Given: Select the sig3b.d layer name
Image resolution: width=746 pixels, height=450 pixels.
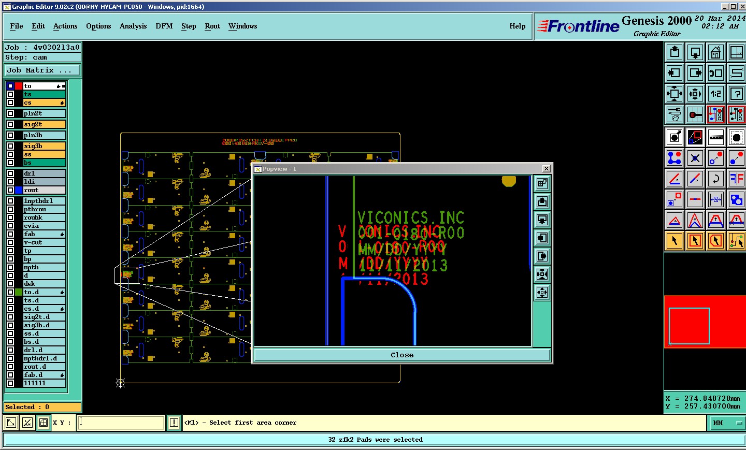Looking at the screenshot, I should 45,325.
